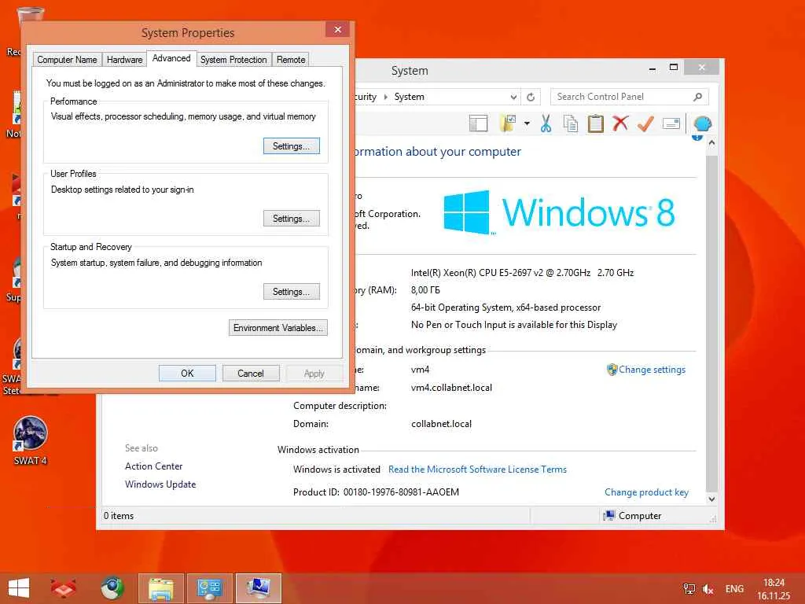805x604 pixels.
Task: Maximize the System window
Action: (674, 68)
